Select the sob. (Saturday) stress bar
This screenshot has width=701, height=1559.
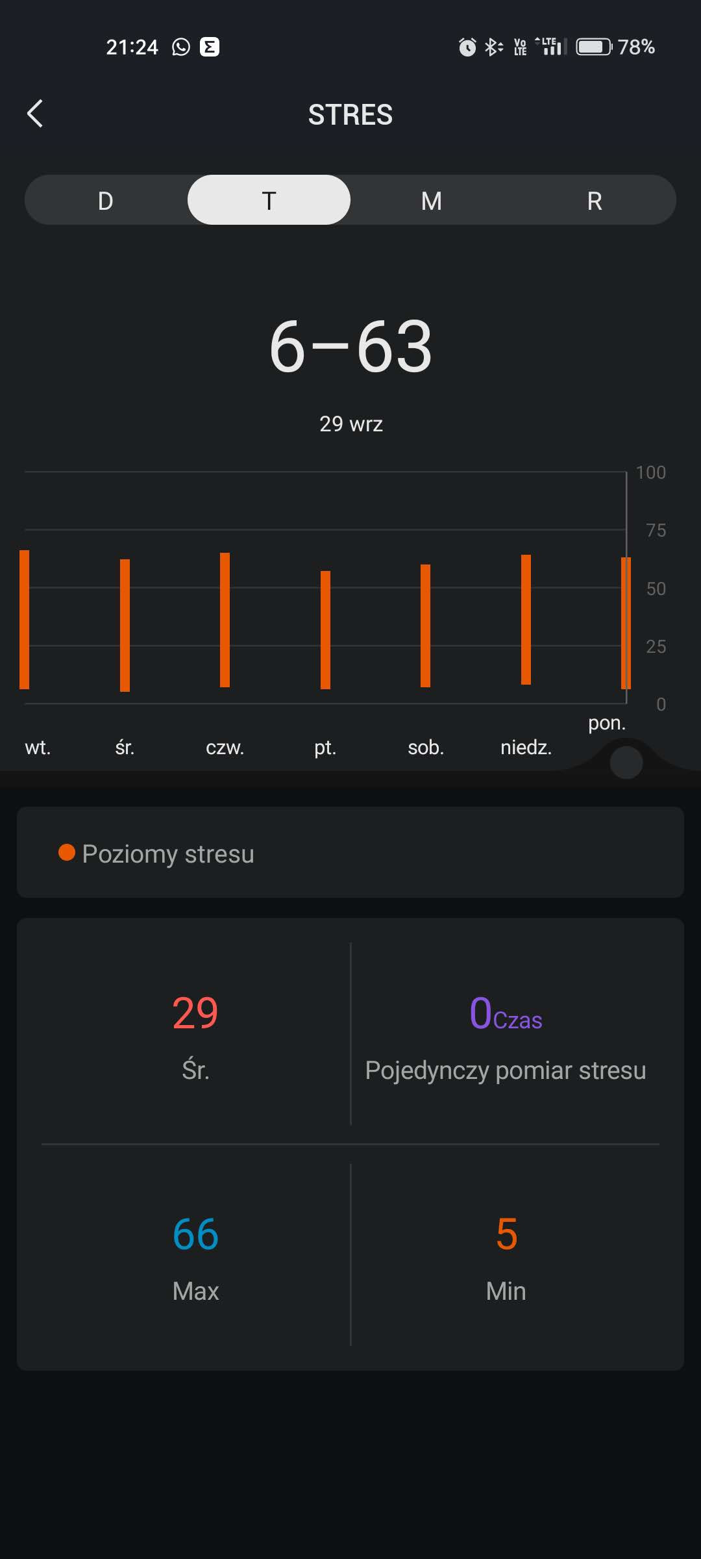pos(425,625)
